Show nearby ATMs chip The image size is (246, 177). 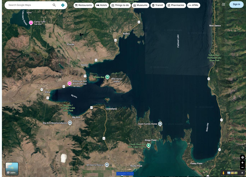[193, 5]
